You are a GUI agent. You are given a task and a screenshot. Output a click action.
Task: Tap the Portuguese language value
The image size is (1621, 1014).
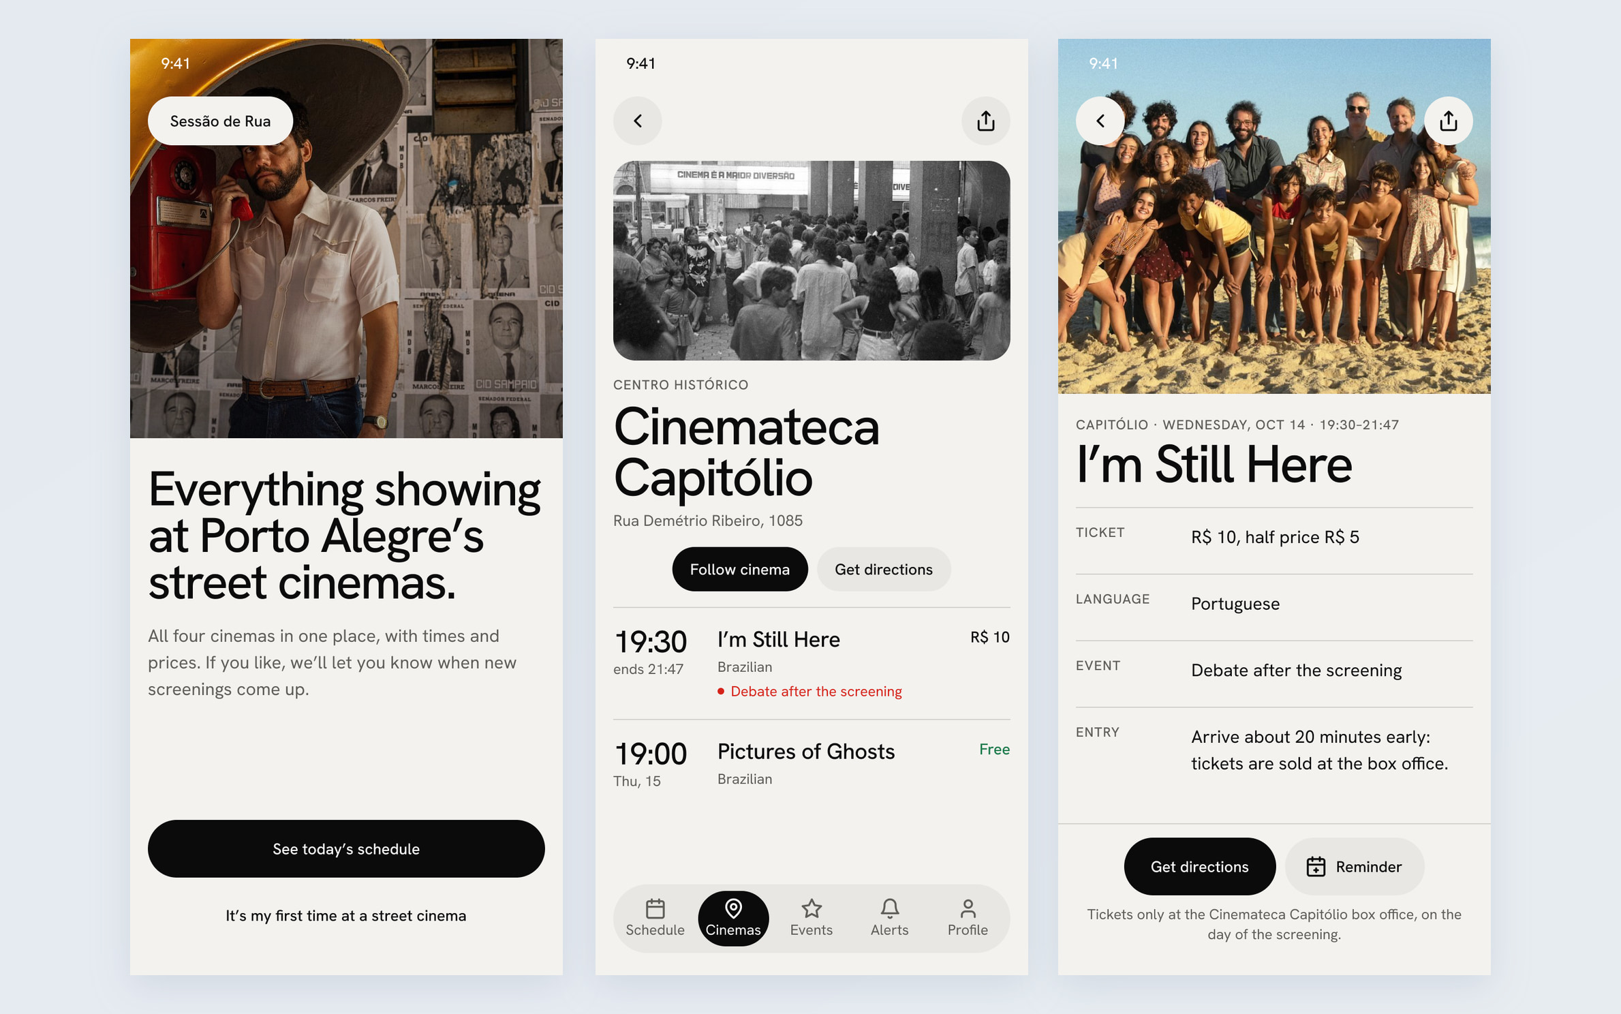pyautogui.click(x=1235, y=604)
